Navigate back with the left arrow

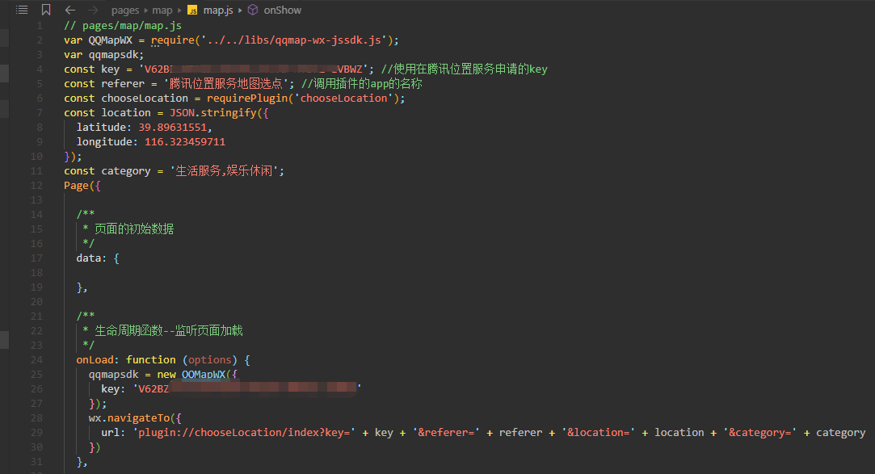pos(70,10)
